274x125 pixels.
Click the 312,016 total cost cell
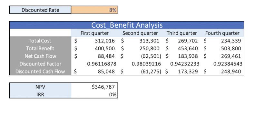point(94,41)
